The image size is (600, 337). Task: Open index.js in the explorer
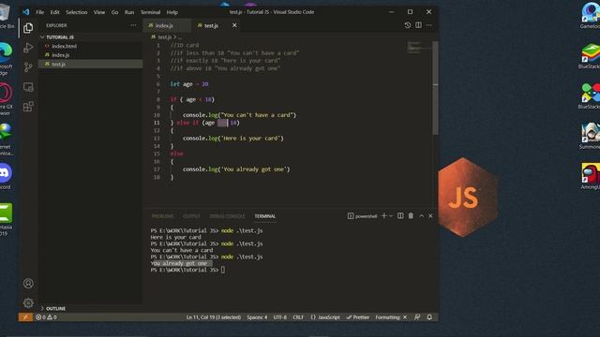click(x=90, y=55)
